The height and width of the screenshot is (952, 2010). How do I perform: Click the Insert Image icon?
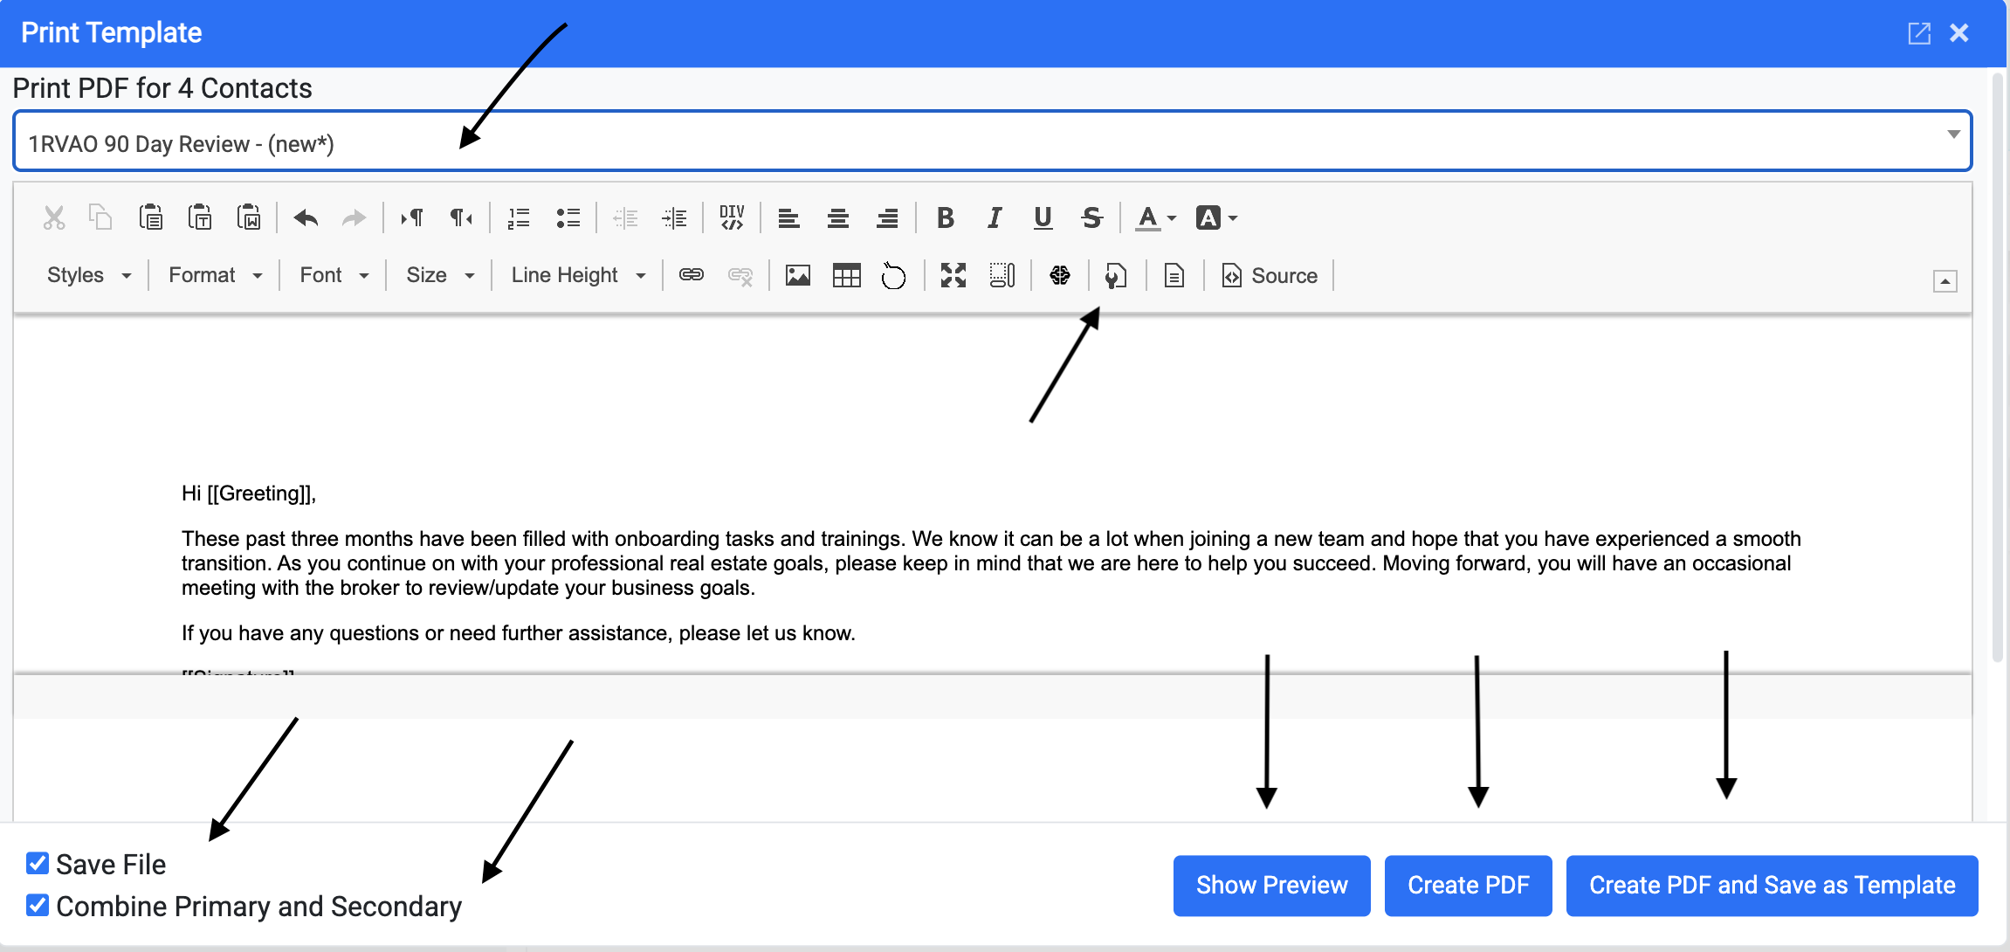797,276
